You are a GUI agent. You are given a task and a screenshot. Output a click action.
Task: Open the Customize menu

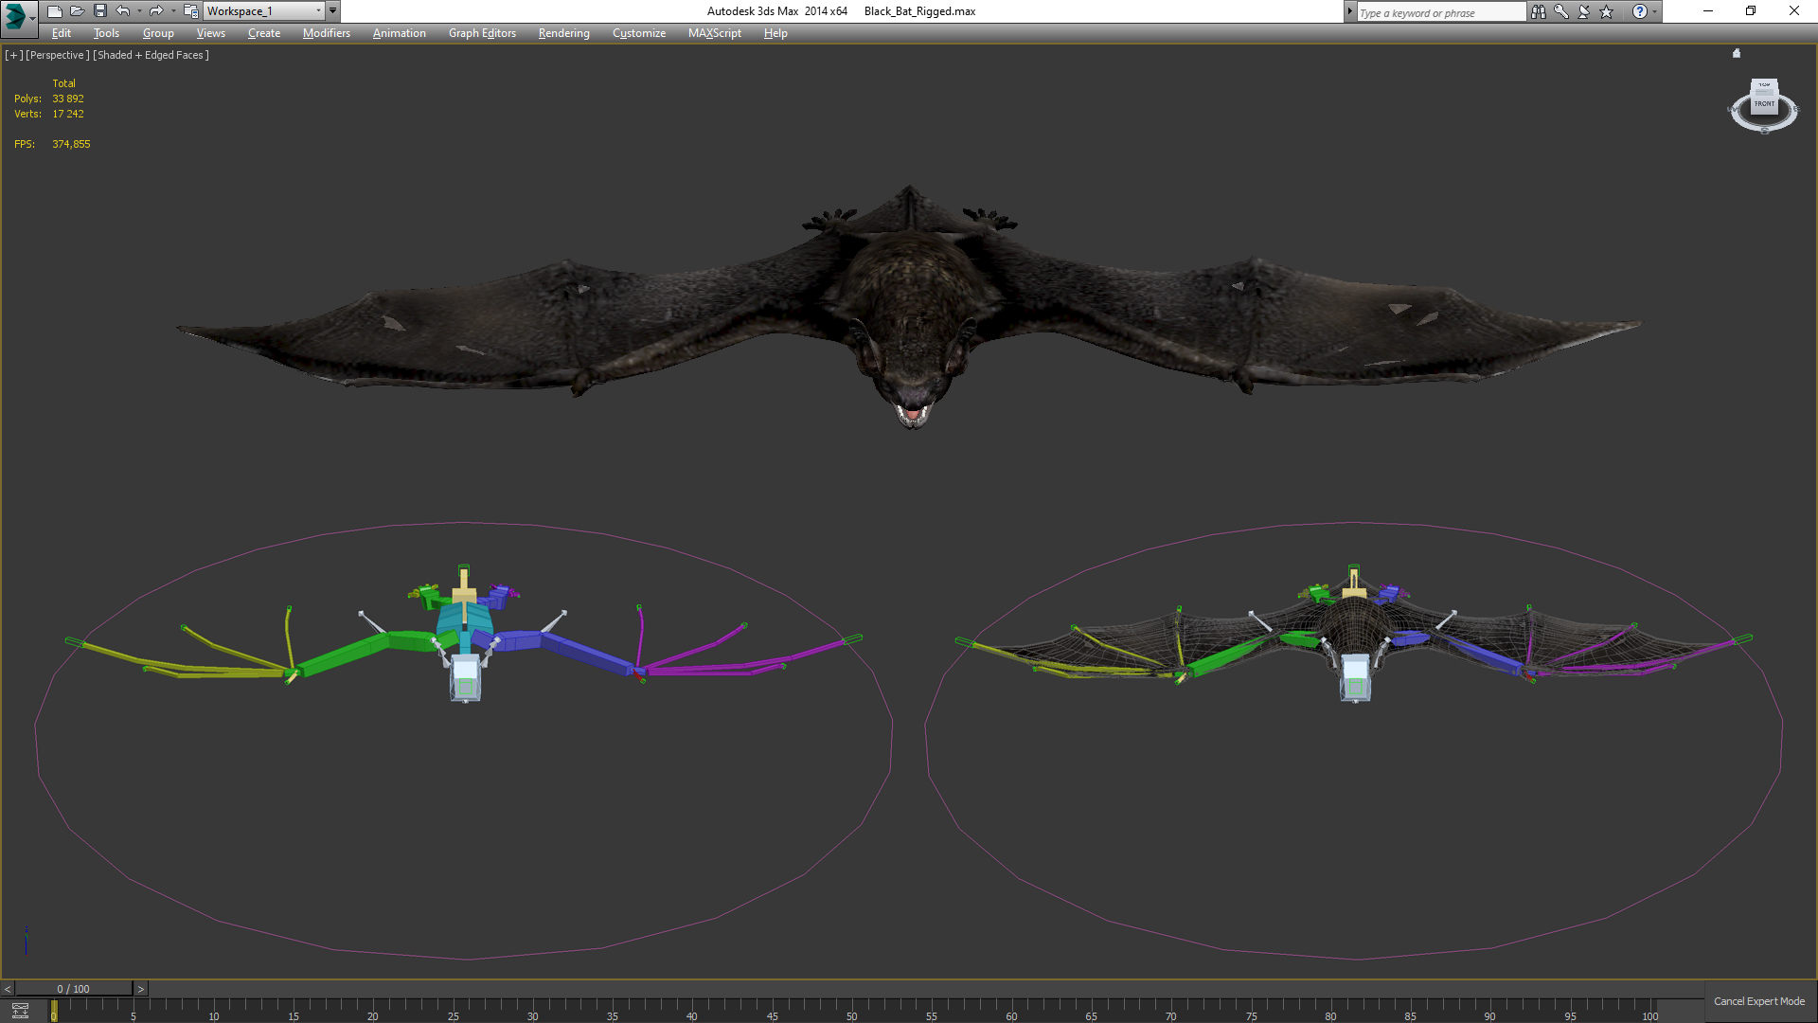pyautogui.click(x=639, y=33)
